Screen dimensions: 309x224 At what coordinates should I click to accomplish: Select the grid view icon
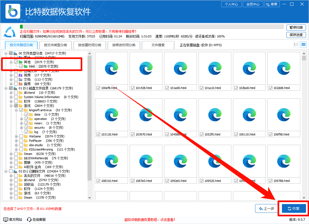[303, 44]
